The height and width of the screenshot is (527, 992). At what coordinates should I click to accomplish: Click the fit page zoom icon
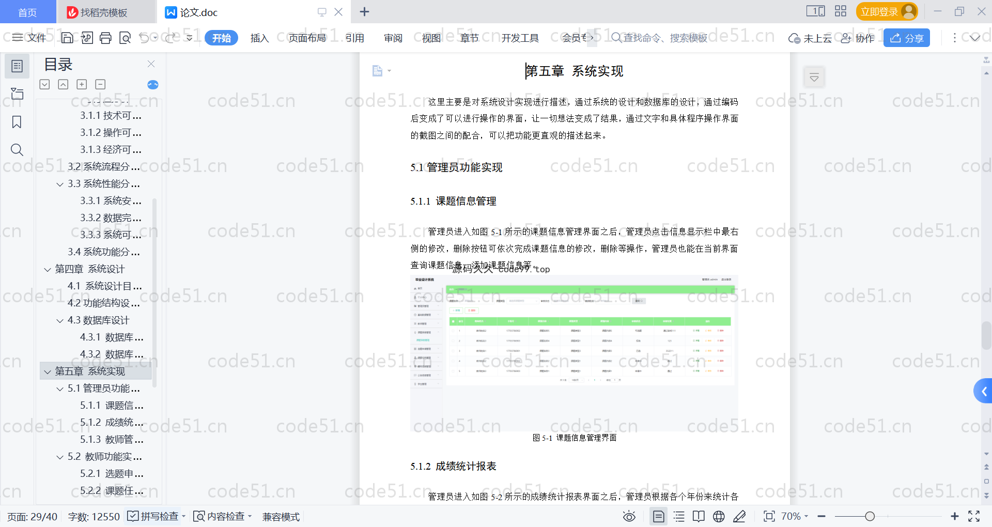click(x=769, y=516)
